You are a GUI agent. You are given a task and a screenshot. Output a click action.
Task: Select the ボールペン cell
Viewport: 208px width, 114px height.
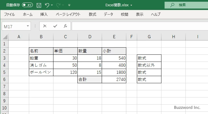tap(41, 72)
